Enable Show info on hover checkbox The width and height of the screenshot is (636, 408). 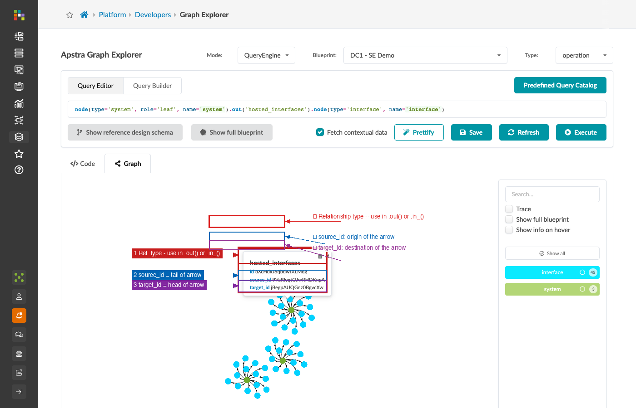point(509,230)
